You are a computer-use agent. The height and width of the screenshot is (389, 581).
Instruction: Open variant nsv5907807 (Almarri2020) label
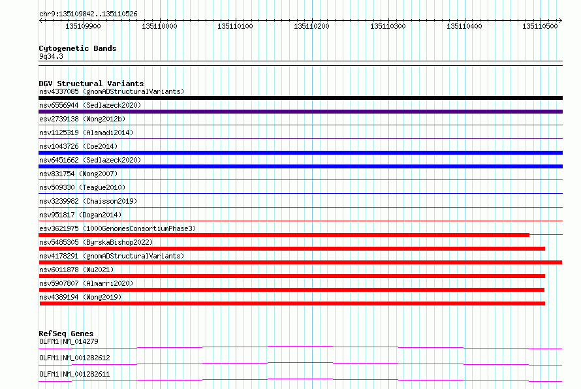[x=86, y=283]
